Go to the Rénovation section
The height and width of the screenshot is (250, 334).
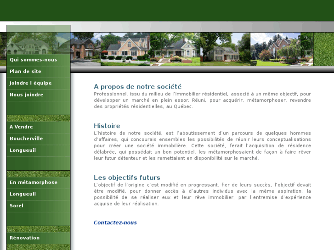click(38, 238)
